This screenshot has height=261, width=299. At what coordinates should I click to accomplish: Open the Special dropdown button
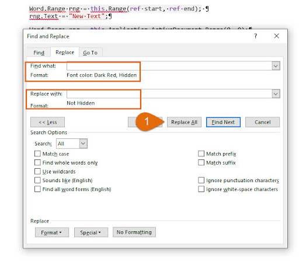click(91, 232)
